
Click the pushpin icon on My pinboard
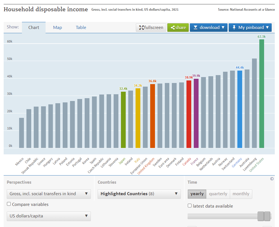[234, 27]
